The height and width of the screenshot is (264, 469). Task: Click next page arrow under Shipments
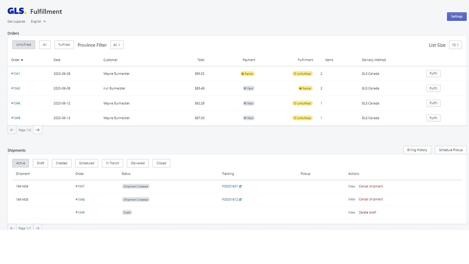coord(37,228)
